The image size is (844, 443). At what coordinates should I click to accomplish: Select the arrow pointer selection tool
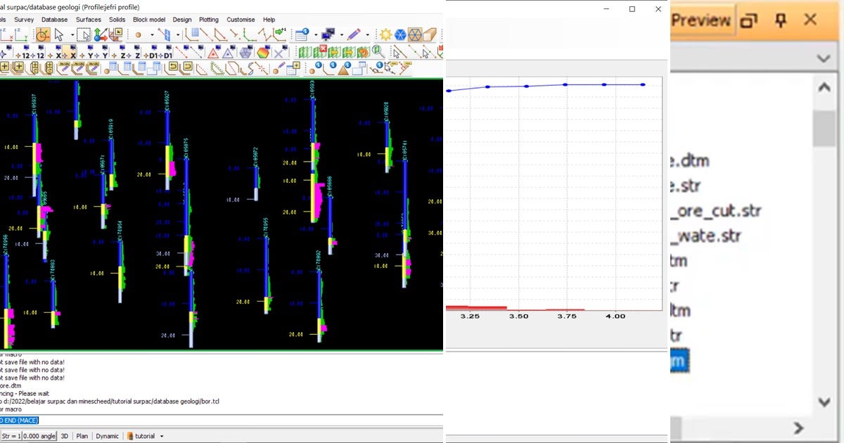[x=59, y=34]
